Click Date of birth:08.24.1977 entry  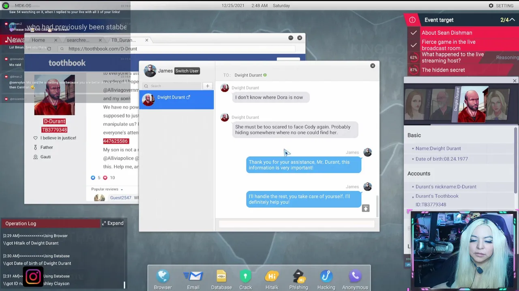tap(442, 159)
